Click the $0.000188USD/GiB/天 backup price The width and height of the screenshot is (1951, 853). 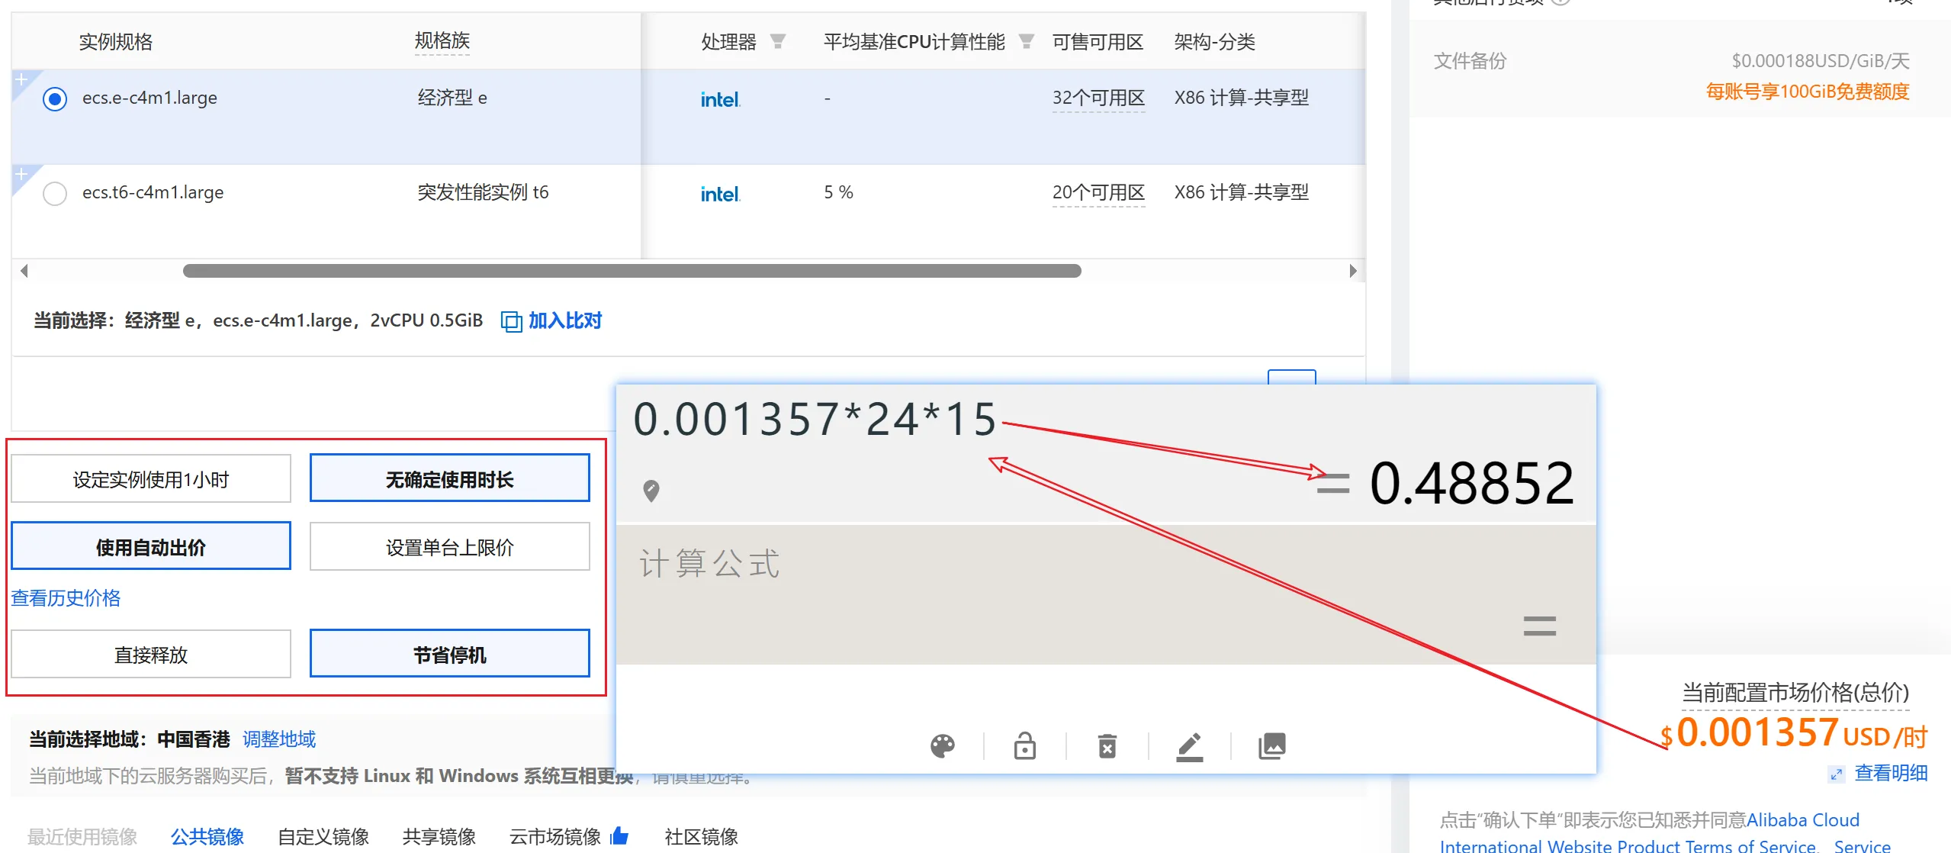point(1821,61)
